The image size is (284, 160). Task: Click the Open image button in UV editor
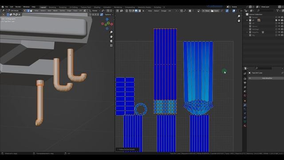pos(215,11)
